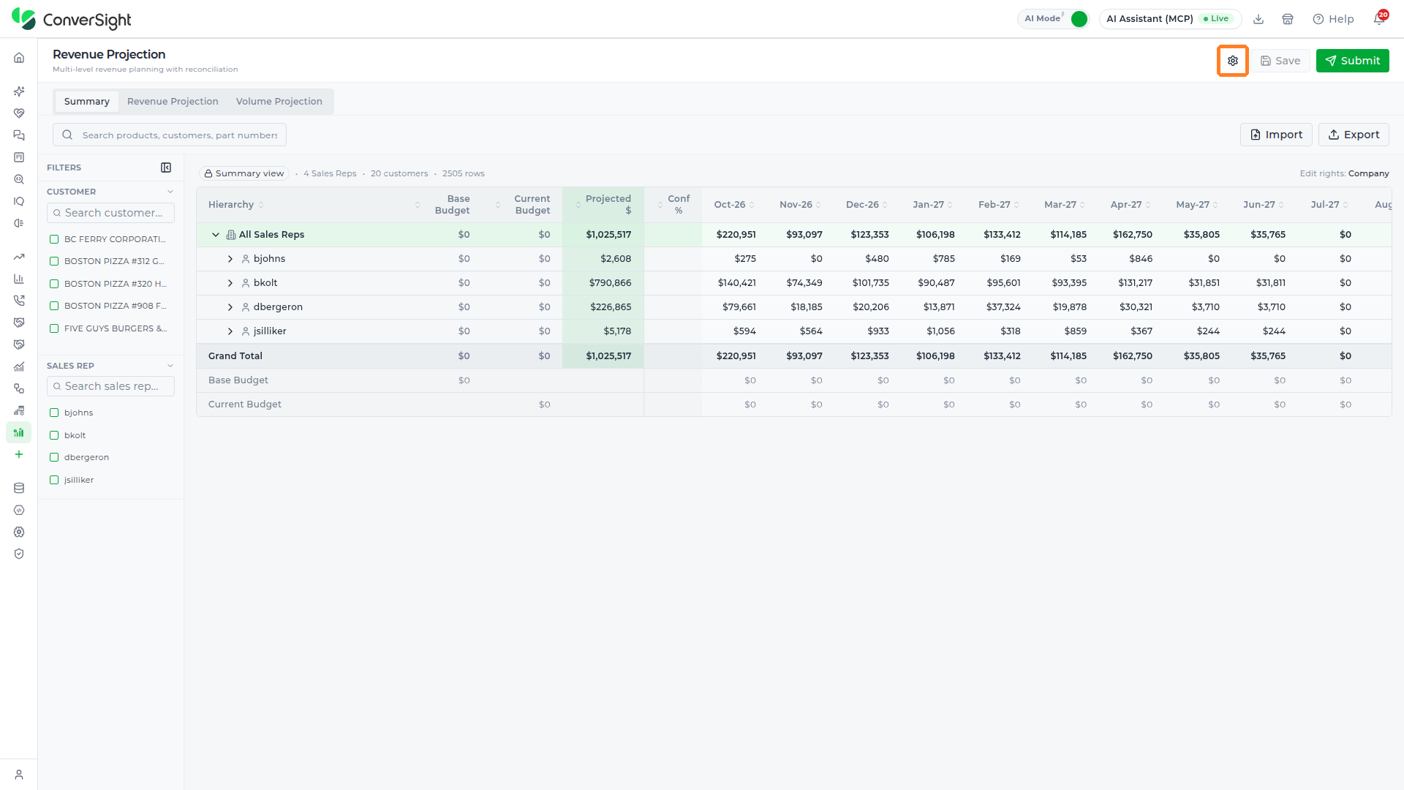
Task: Check the FIVE GUYS BURGERS customer filter
Action: pyautogui.click(x=54, y=328)
